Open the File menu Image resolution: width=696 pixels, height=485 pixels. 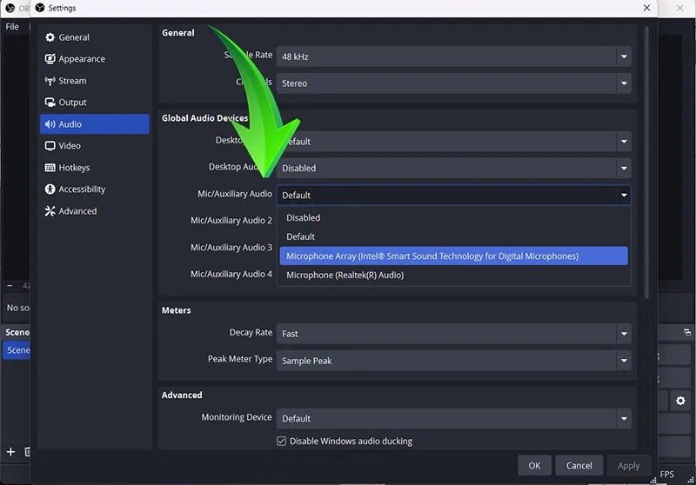[12, 27]
